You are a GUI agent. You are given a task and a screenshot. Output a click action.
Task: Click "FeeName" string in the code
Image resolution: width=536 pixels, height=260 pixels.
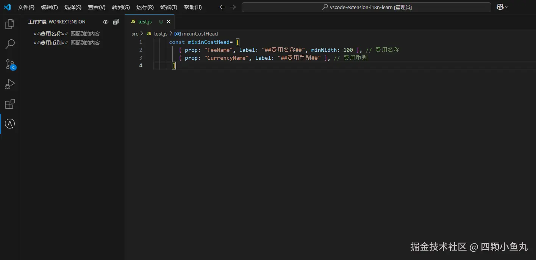coord(219,50)
